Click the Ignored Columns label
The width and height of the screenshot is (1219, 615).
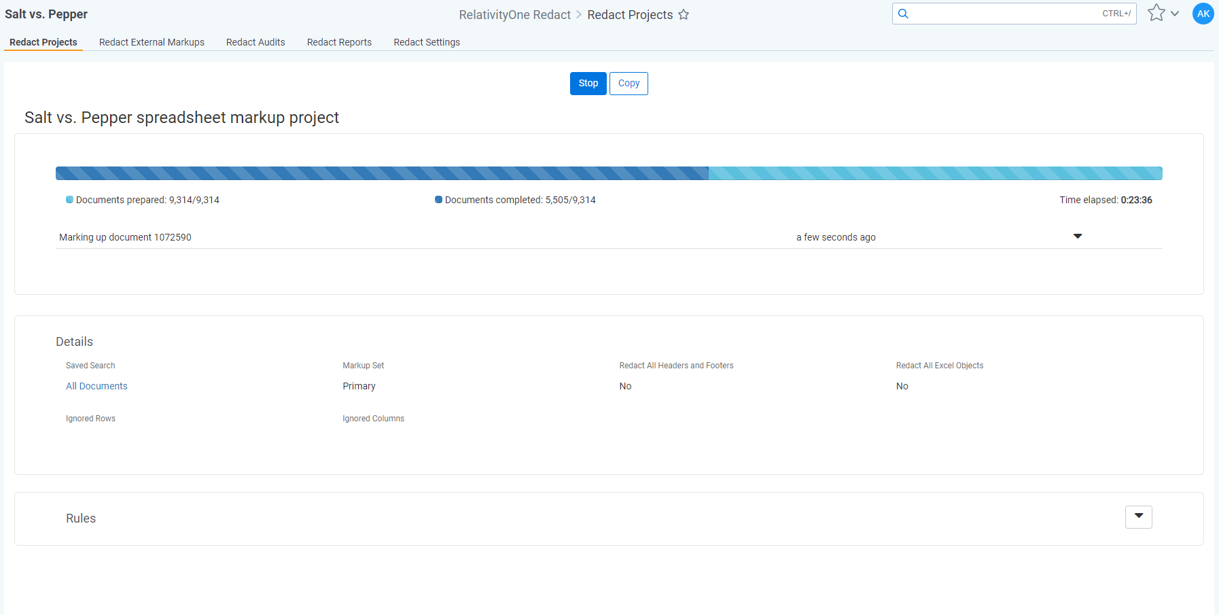[373, 419]
